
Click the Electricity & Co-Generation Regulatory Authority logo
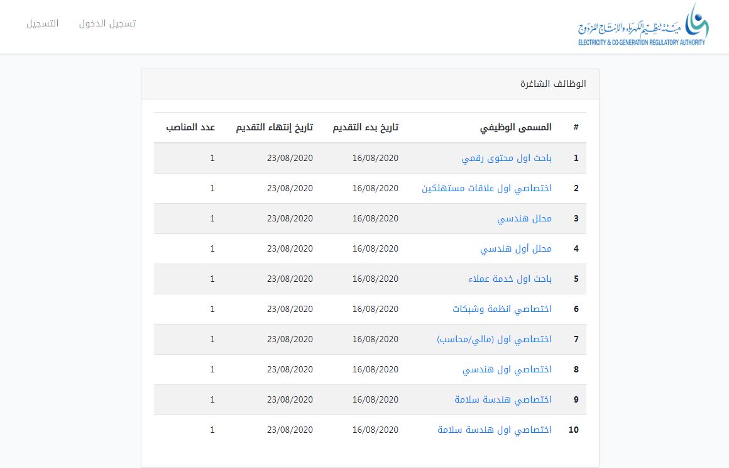click(644, 24)
